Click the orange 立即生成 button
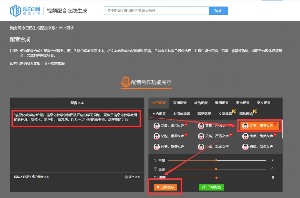The image size is (300, 198). click(x=165, y=187)
